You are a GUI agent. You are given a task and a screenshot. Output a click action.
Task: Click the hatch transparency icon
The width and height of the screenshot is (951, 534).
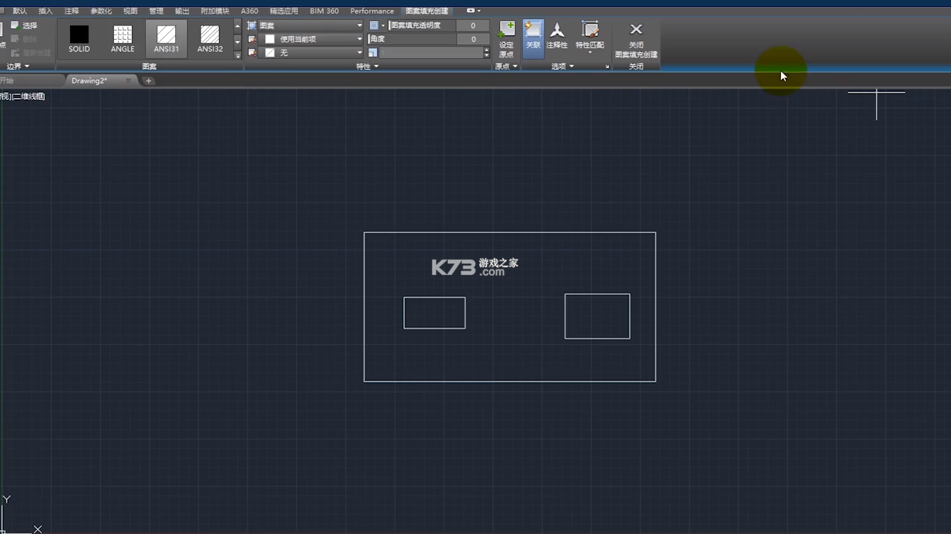click(x=374, y=25)
